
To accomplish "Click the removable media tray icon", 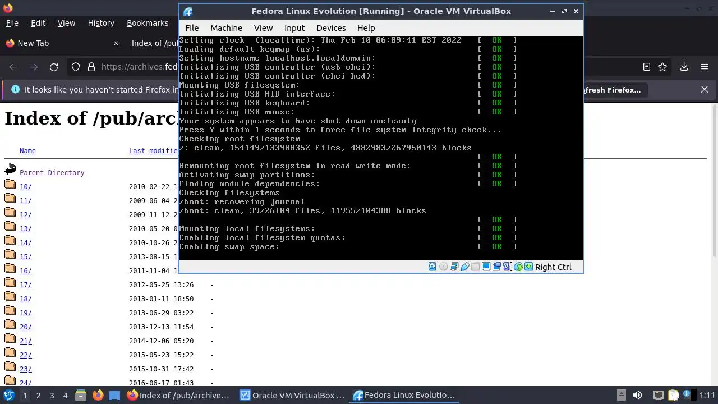I will pyautogui.click(x=622, y=395).
